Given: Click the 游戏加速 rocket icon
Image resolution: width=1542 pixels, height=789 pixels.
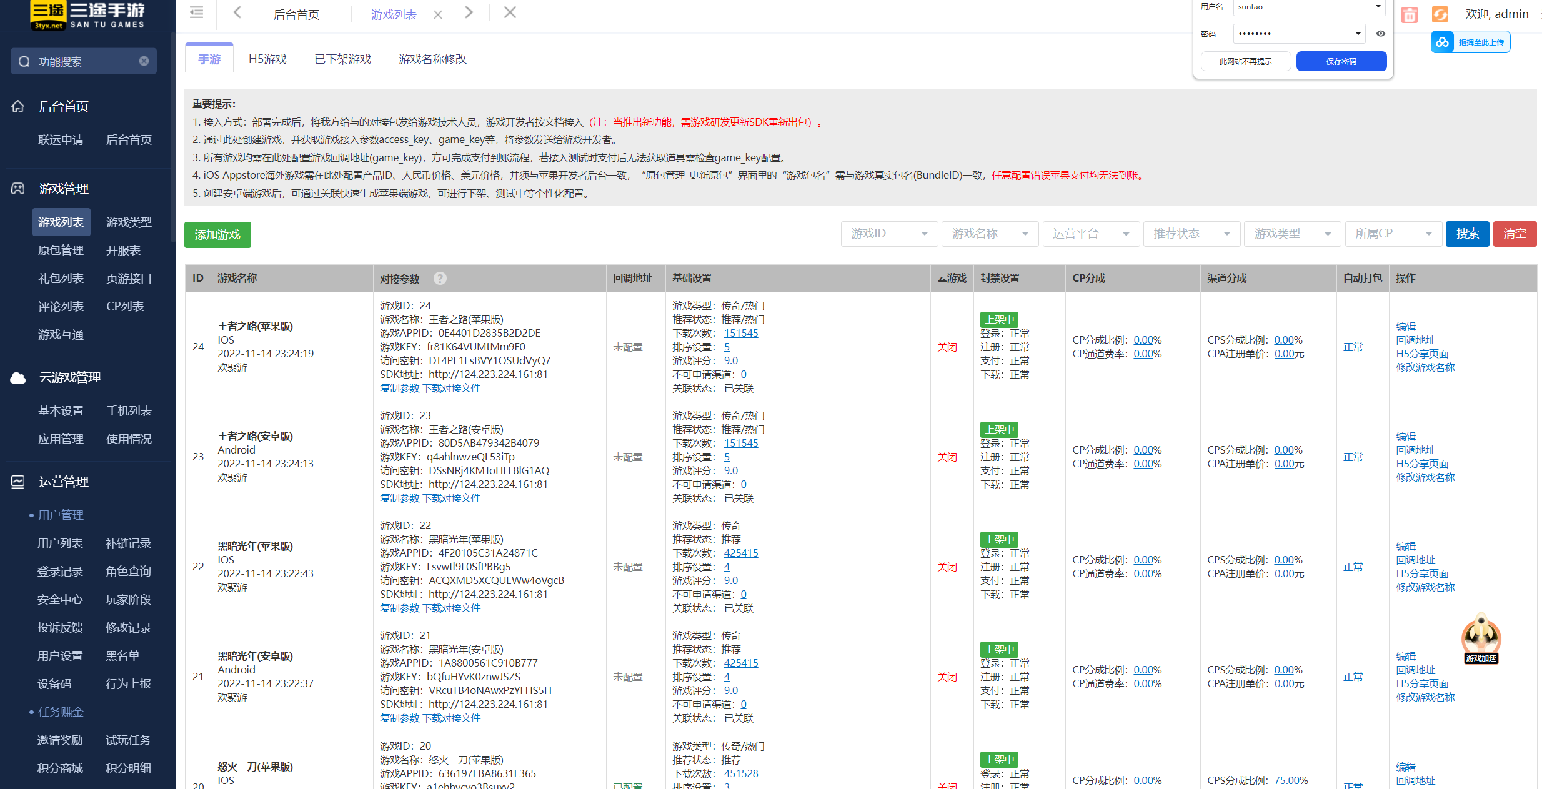Looking at the screenshot, I should tap(1480, 637).
